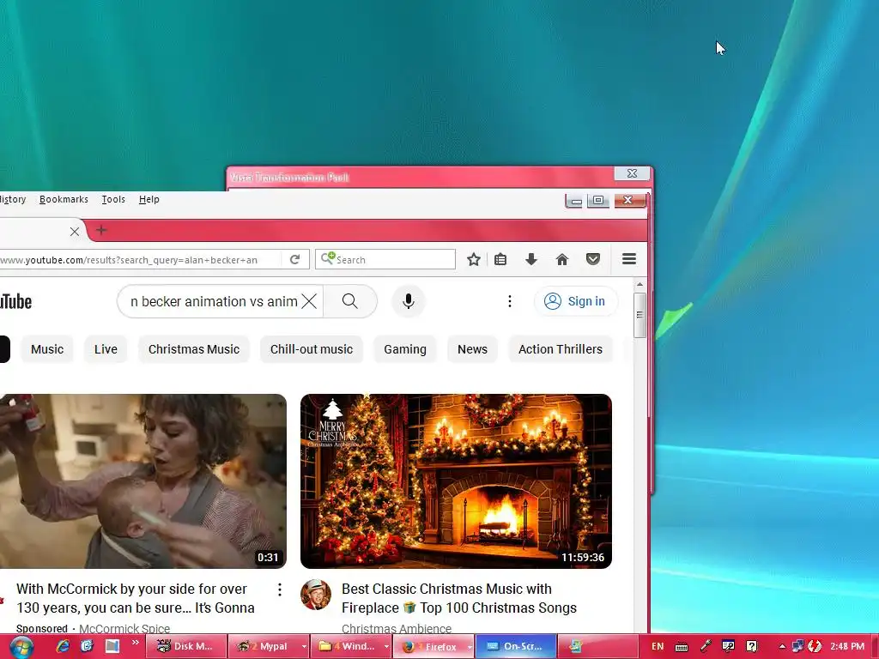This screenshot has width=879, height=659.
Task: Open the Firefox taskbar group dropdown arrow
Action: pyautogui.click(x=470, y=647)
